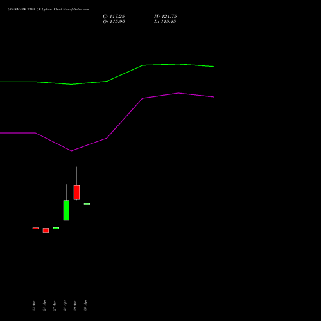Select the tall red candle for 29 Apr
This screenshot has width=321, height=321.
point(76,192)
